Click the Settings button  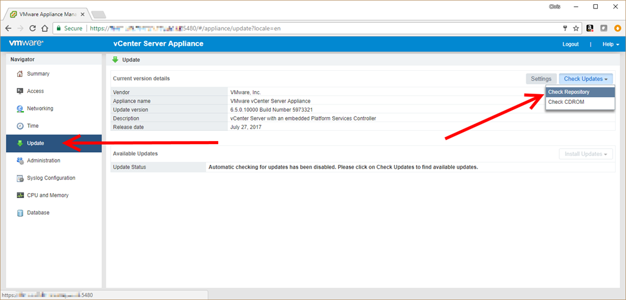tap(541, 79)
